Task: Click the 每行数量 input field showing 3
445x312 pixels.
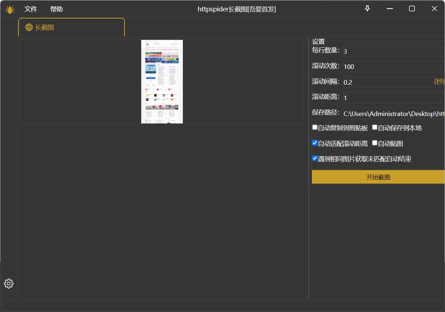Action: (x=374, y=51)
